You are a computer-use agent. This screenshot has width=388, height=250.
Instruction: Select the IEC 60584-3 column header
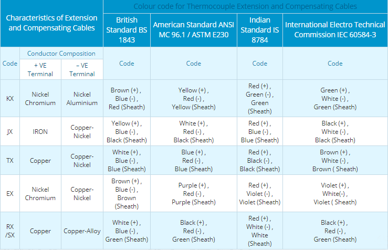(x=335, y=30)
